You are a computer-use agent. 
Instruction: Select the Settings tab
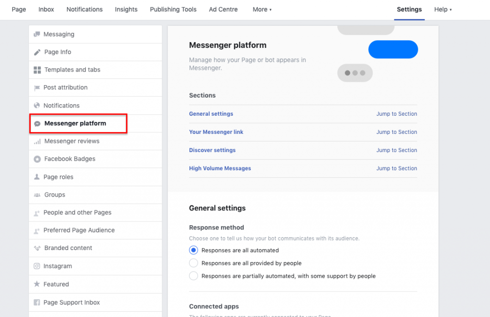point(409,10)
